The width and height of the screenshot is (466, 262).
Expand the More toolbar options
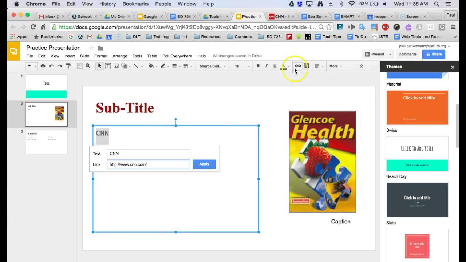click(x=335, y=66)
